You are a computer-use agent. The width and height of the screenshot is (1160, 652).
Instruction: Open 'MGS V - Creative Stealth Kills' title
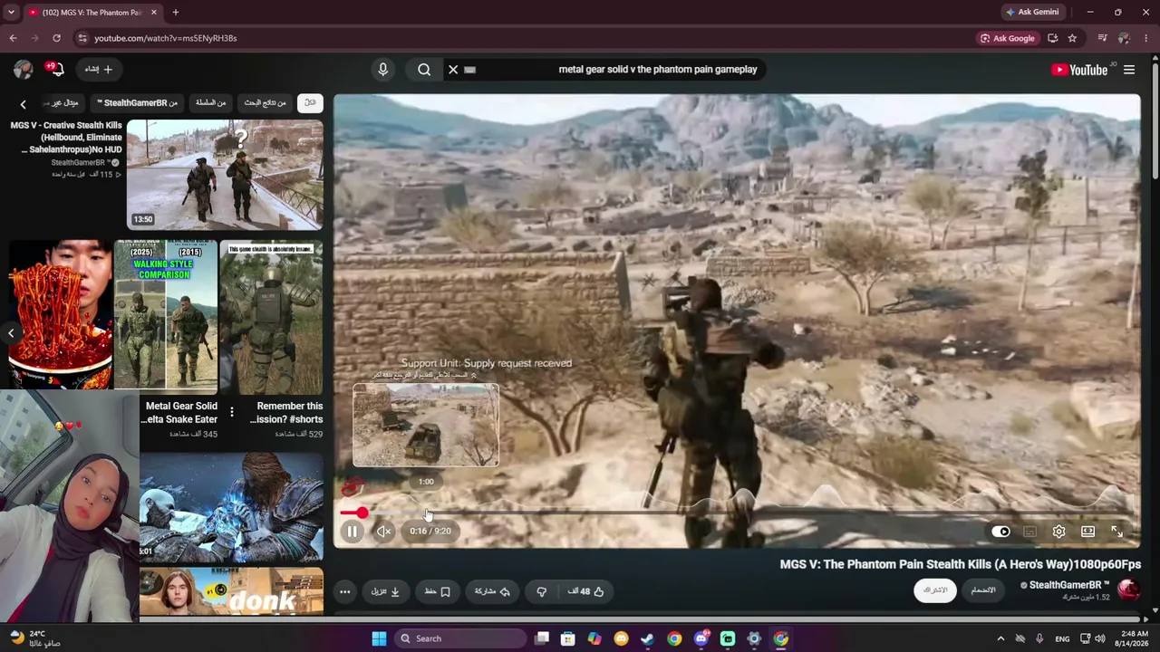66,138
